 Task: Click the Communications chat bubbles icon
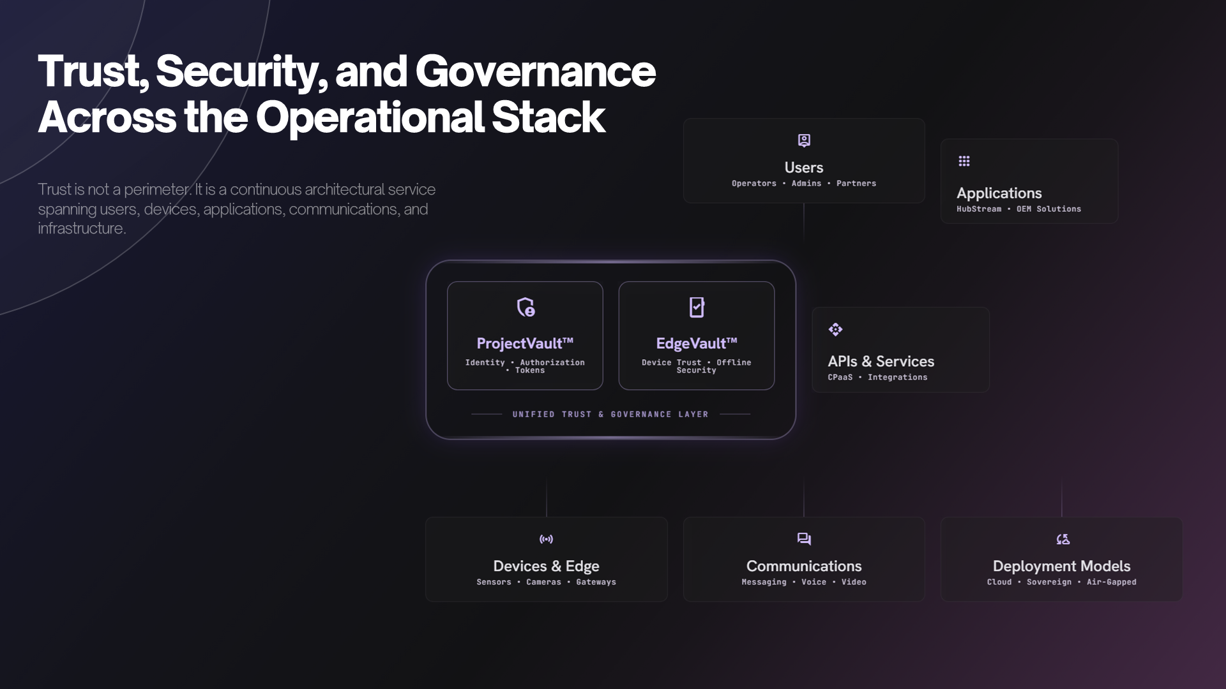point(804,539)
